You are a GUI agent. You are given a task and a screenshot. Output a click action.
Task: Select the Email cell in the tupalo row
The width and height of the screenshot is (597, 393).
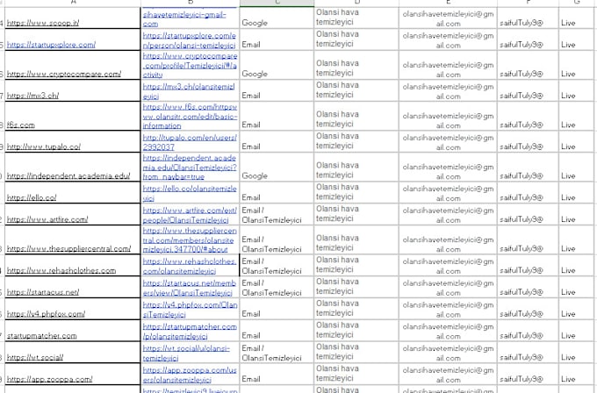point(277,142)
